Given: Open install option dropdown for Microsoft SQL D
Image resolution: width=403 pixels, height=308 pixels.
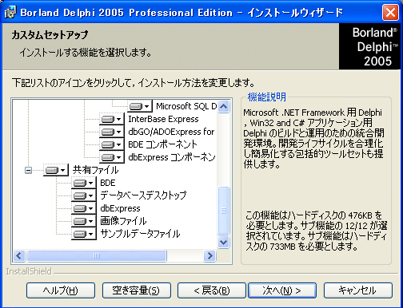Looking at the screenshot, I should (x=140, y=106).
